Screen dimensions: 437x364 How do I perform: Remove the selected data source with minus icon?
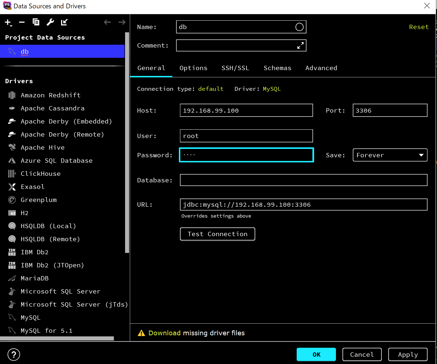tap(22, 23)
